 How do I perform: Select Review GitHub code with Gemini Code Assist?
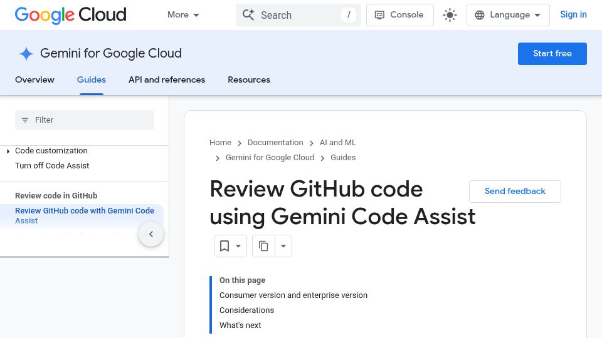[x=85, y=215]
